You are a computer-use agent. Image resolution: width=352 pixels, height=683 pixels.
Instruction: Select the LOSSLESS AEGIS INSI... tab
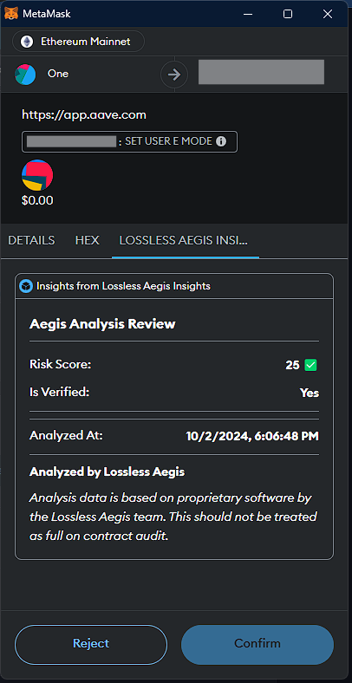click(184, 240)
